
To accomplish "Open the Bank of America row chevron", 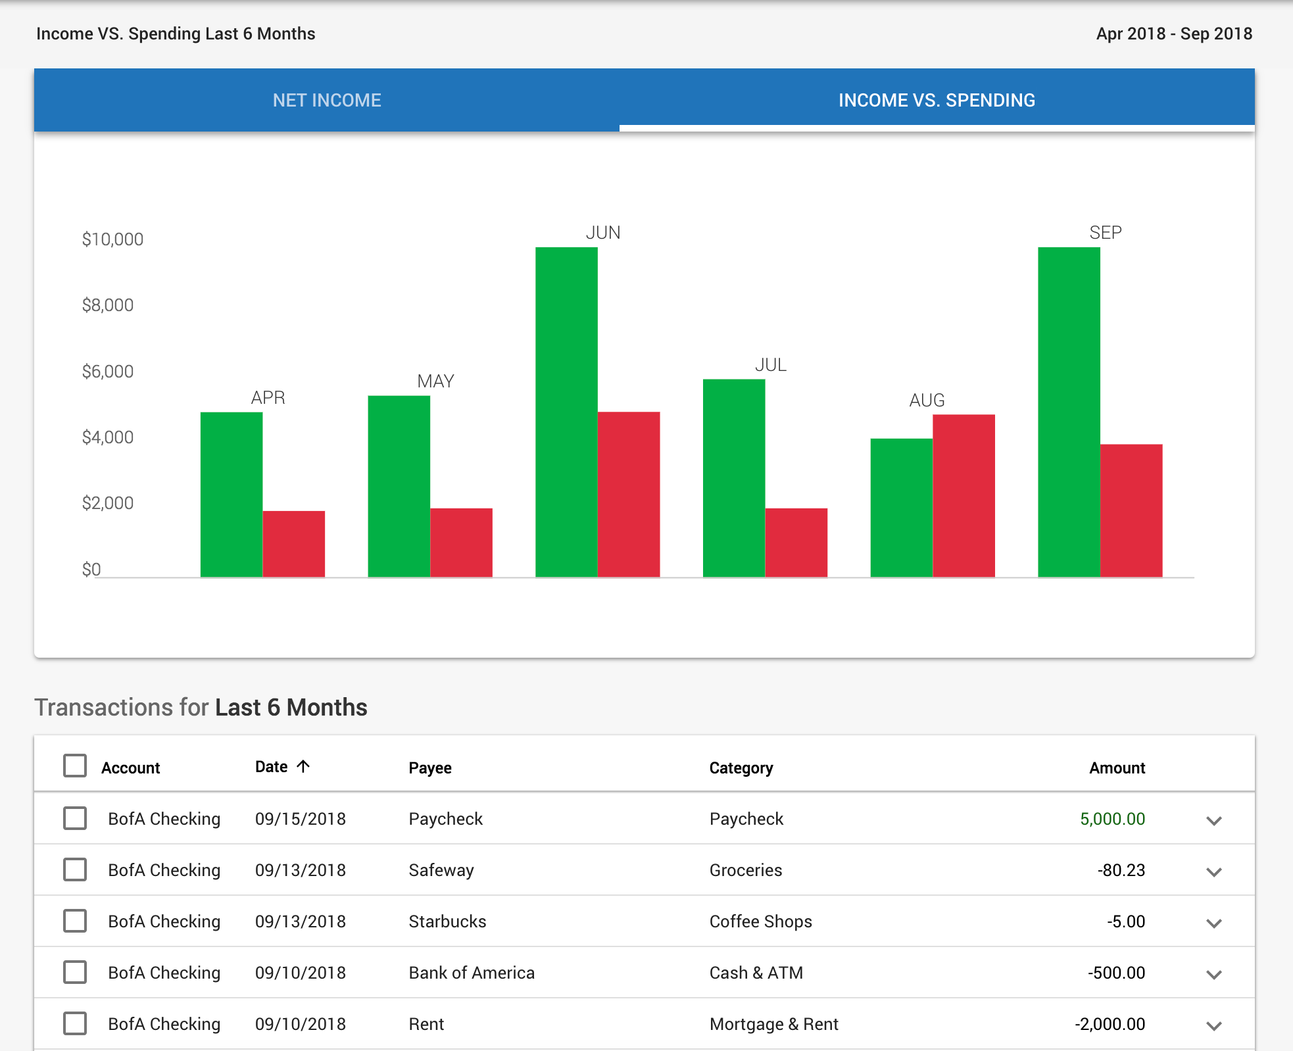I will coord(1214,974).
